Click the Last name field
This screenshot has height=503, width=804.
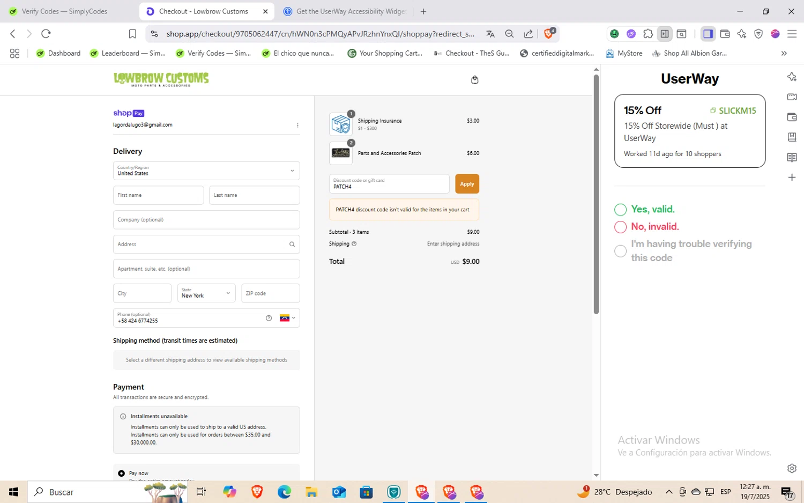coord(254,195)
